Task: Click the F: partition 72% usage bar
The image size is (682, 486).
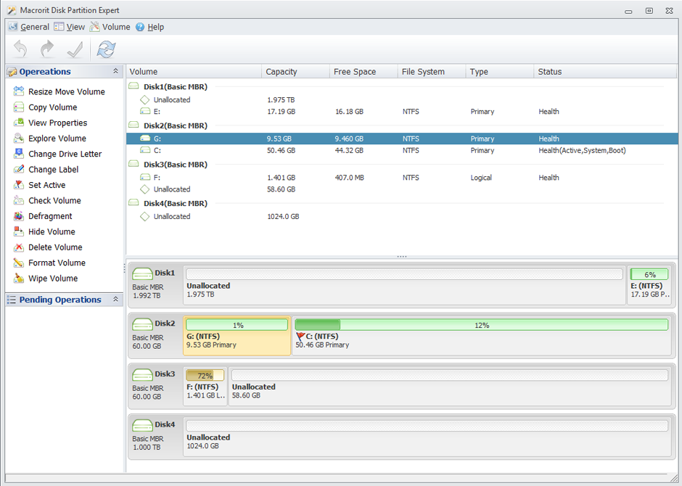Action: click(x=205, y=375)
